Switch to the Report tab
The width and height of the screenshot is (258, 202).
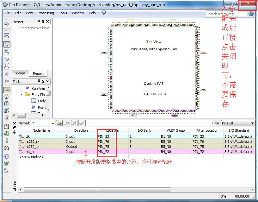38,73
